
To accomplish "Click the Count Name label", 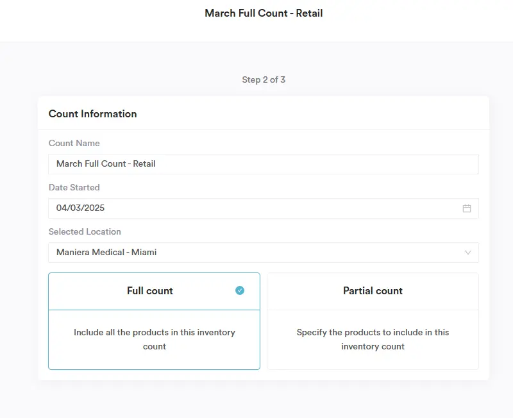I will coord(74,143).
